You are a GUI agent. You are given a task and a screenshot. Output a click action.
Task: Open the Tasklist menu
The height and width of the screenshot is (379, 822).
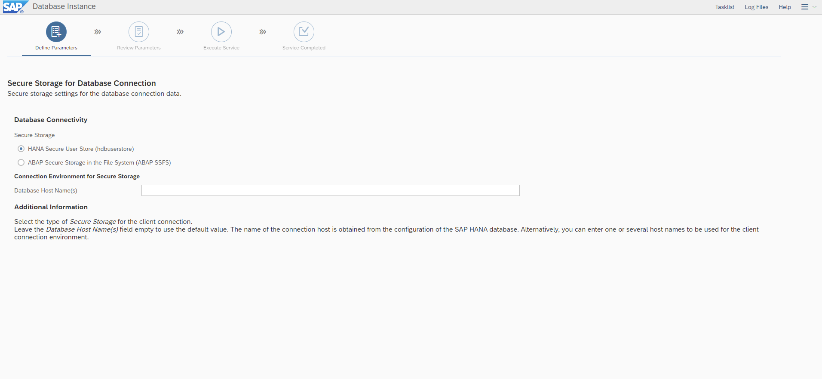click(x=725, y=7)
